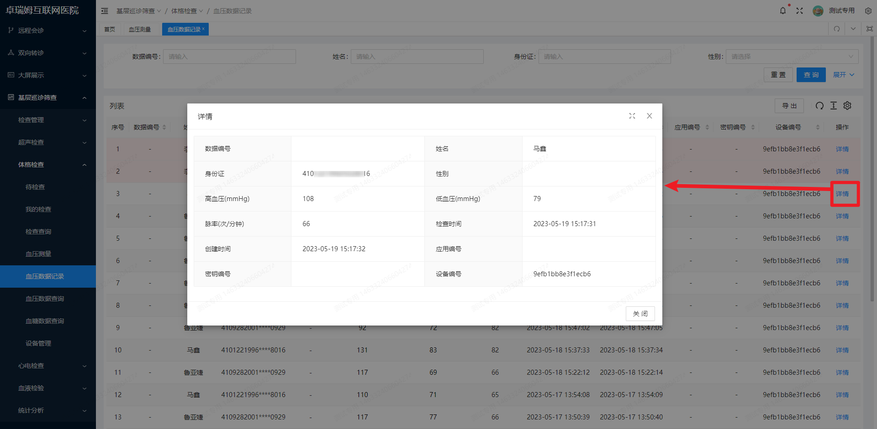Open the settings gear in top header

click(868, 10)
